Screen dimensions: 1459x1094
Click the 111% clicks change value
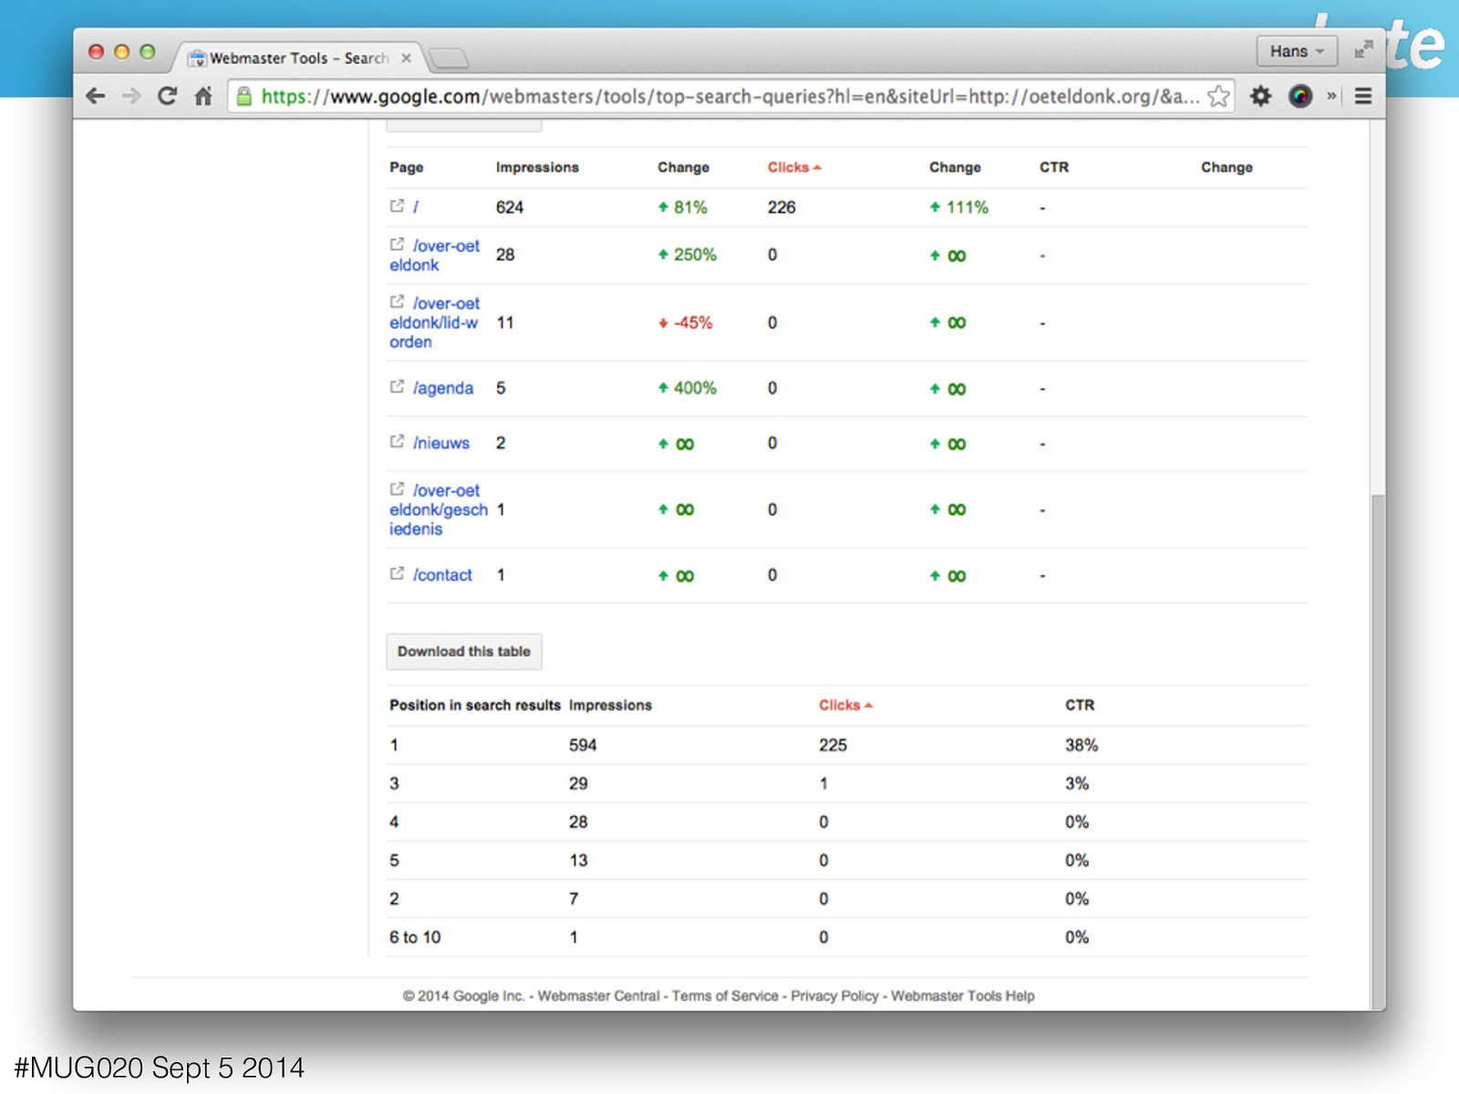point(967,207)
